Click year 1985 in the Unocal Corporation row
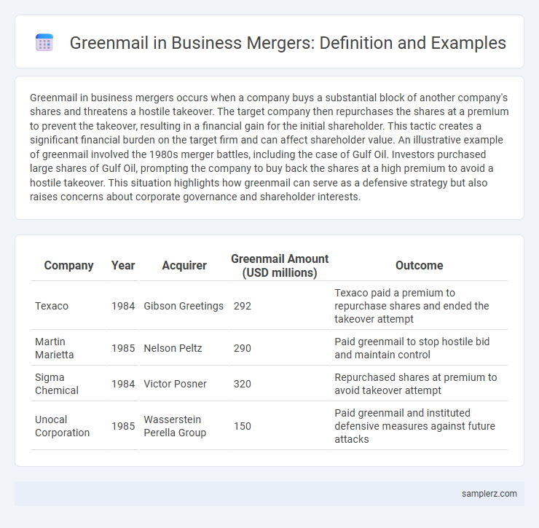This screenshot has width=539, height=528. pos(123,426)
